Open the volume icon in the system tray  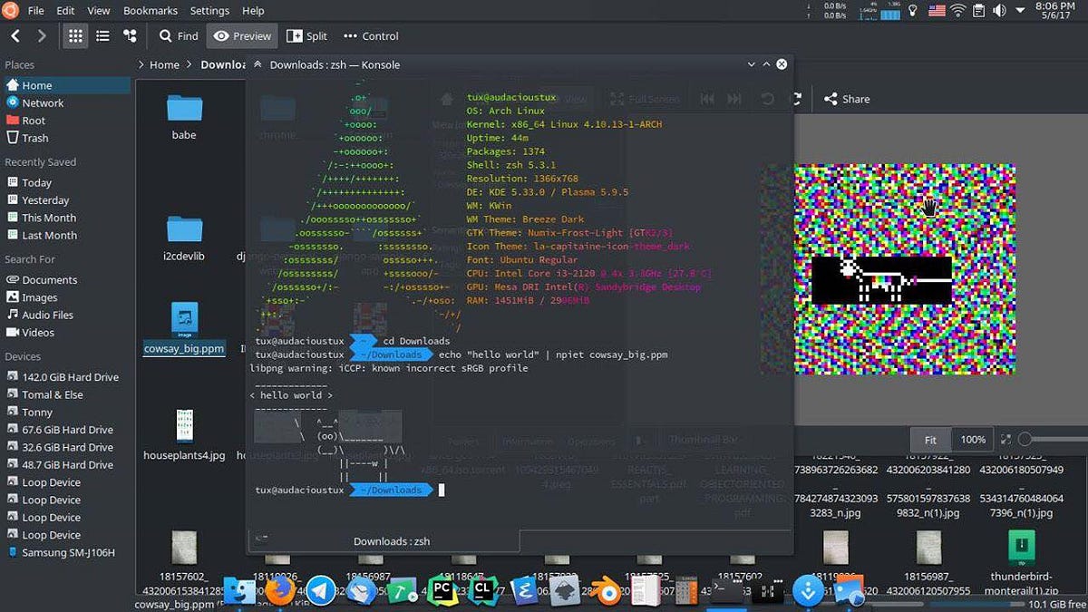click(x=998, y=11)
